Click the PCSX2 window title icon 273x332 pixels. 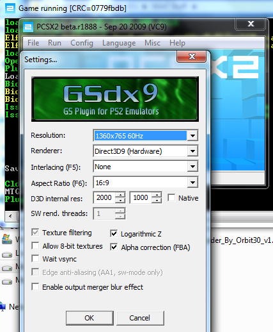pos(28,27)
